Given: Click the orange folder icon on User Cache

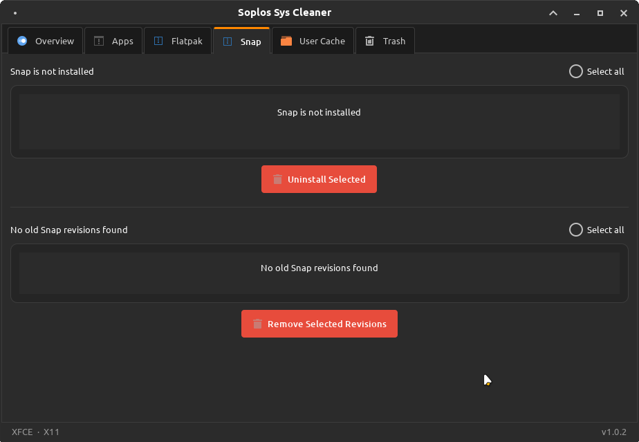Looking at the screenshot, I should tap(286, 41).
